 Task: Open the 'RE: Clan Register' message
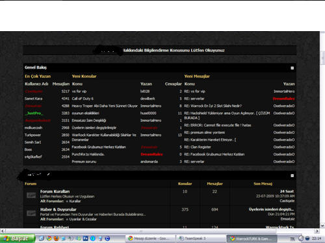(x=198, y=147)
